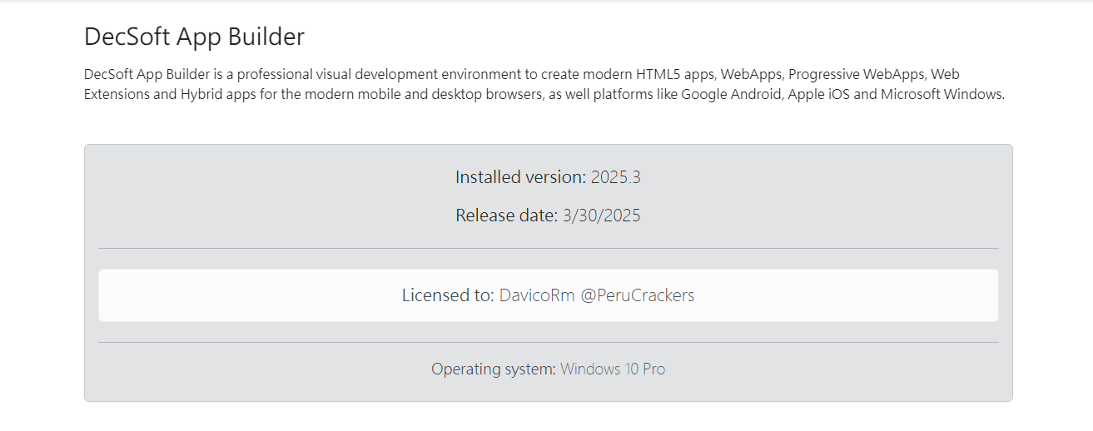The width and height of the screenshot is (1093, 431).
Task: Select the 2025.3 version number
Action: 616,177
